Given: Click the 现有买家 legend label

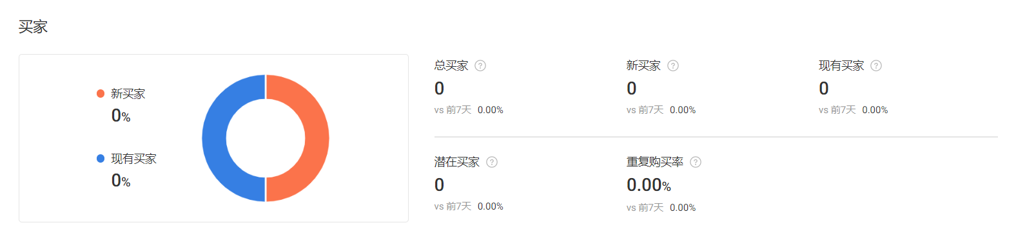Looking at the screenshot, I should click(133, 159).
